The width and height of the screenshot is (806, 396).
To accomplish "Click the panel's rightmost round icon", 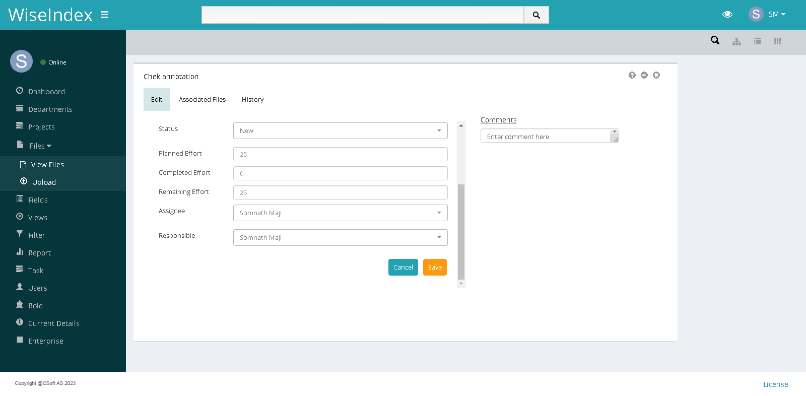I will (x=656, y=75).
